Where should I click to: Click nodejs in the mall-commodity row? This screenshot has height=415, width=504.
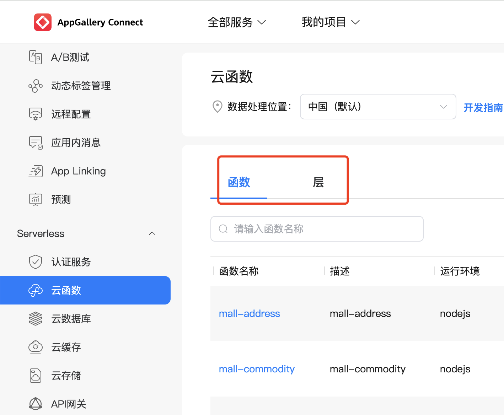455,369
